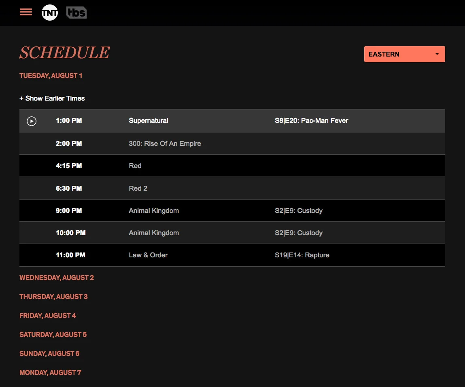Open the hamburger menu icon
The height and width of the screenshot is (387, 465).
click(x=26, y=12)
